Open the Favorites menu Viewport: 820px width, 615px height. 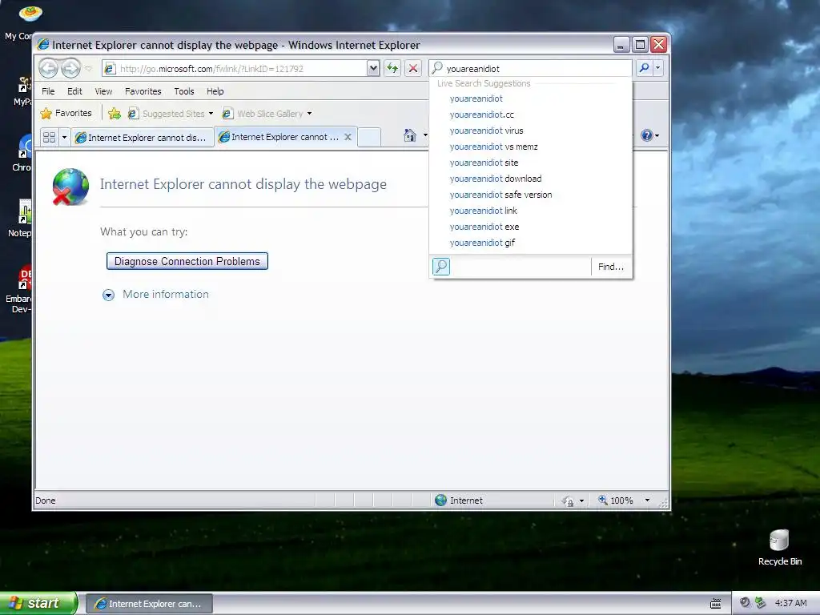click(143, 91)
